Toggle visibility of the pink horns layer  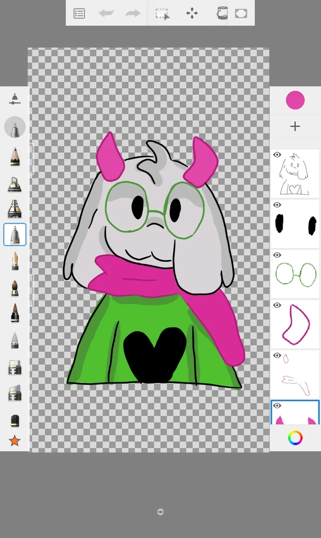coord(277,406)
